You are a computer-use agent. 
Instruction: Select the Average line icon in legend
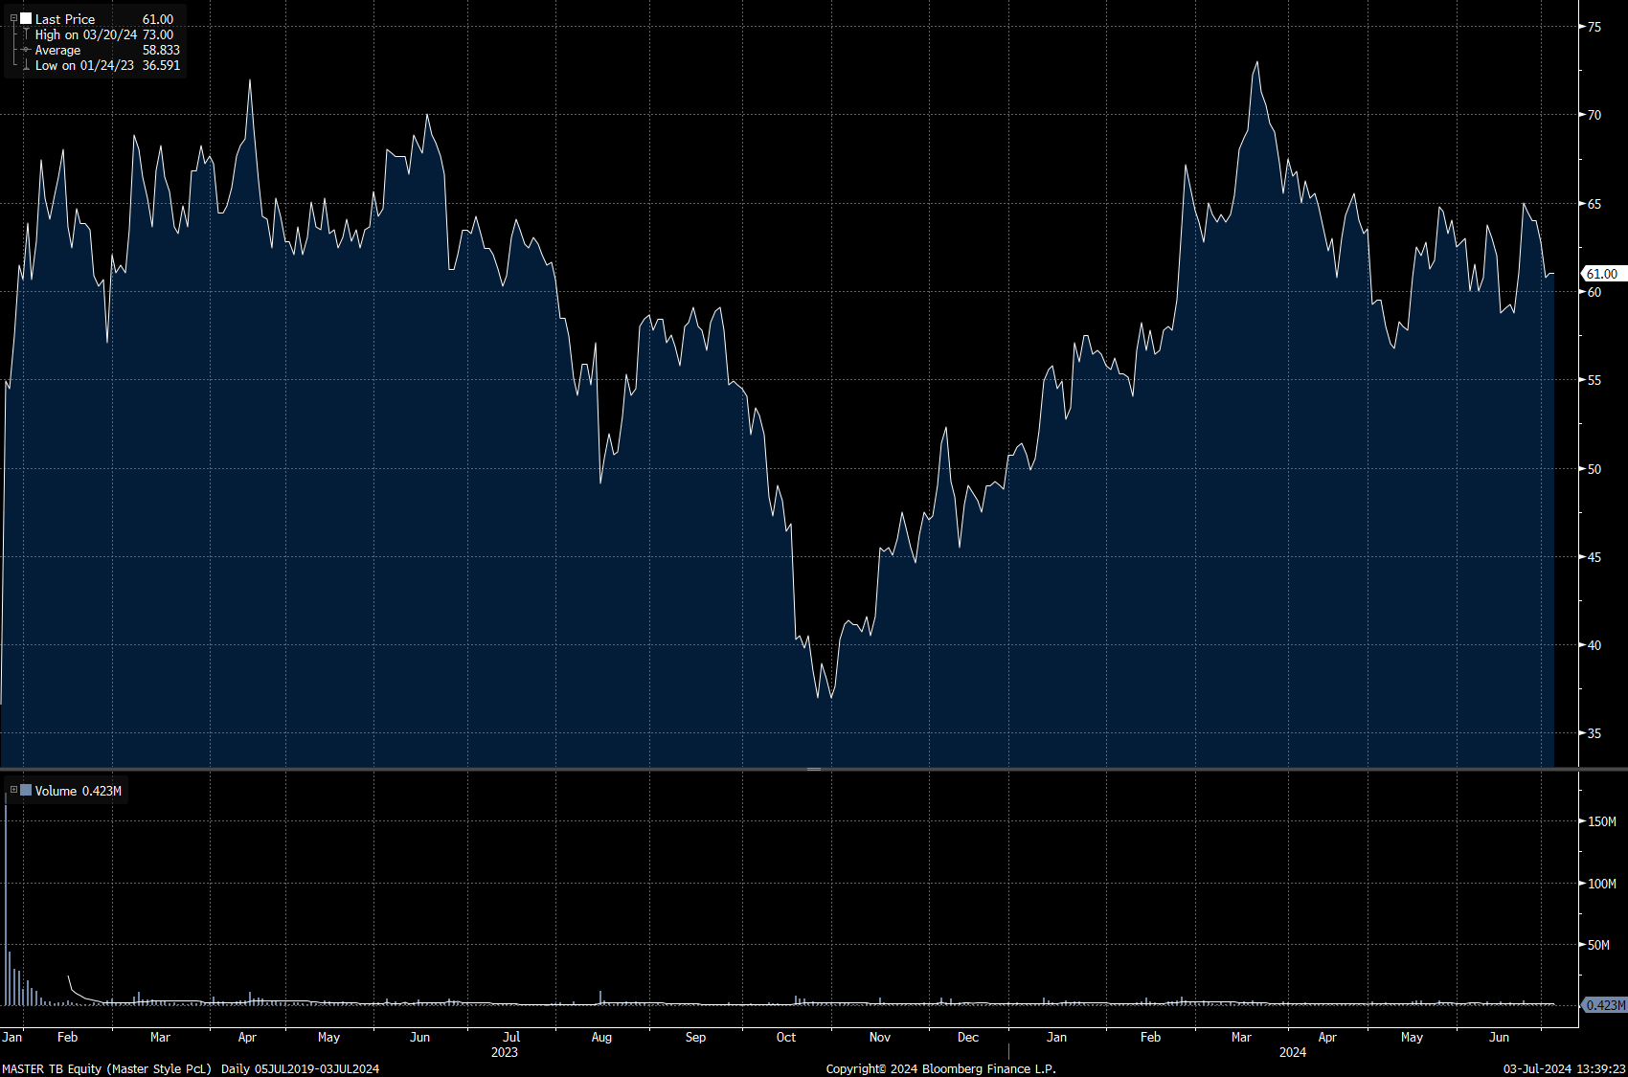click(x=26, y=50)
